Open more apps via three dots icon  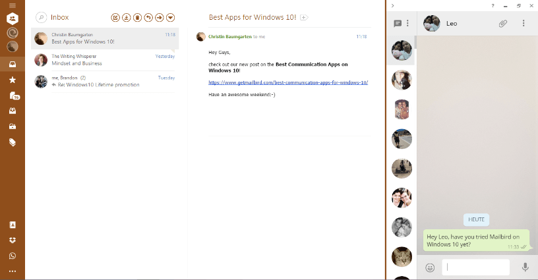point(13,271)
